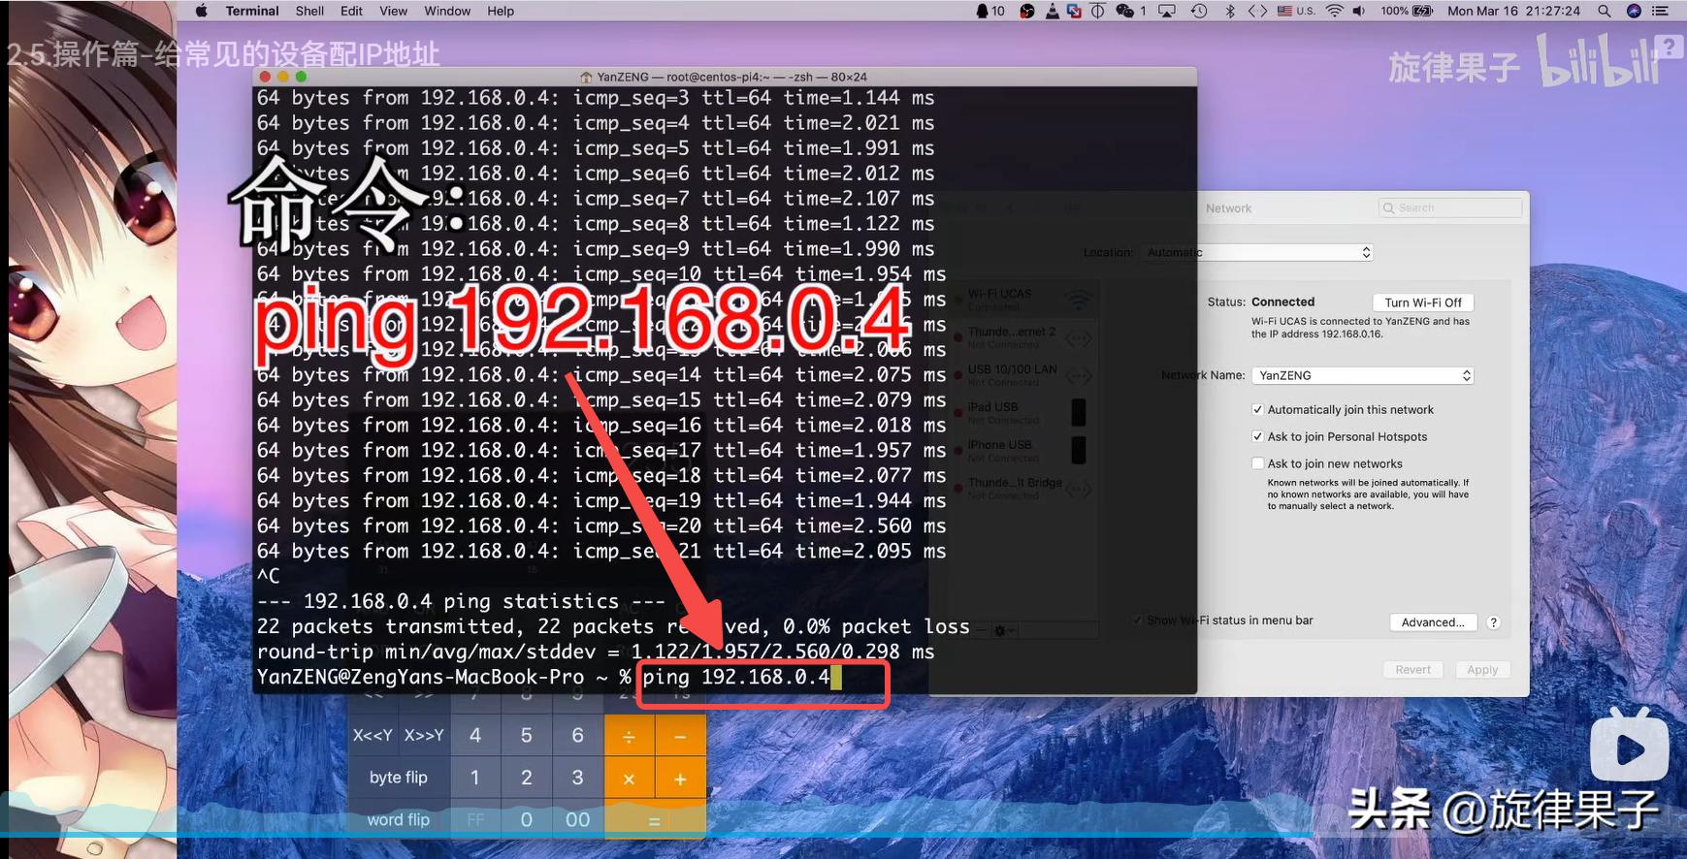Image resolution: width=1687 pixels, height=859 pixels.
Task: Open the Bluetooth status menu
Action: (1230, 11)
